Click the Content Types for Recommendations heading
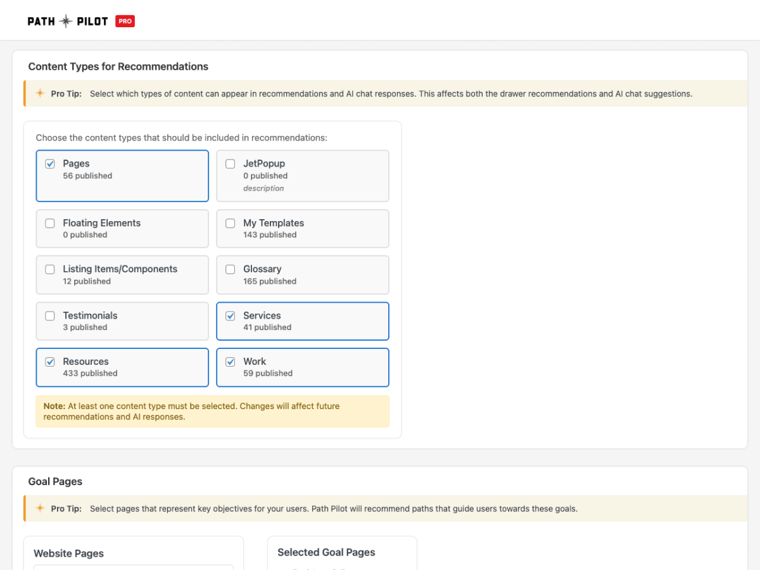The width and height of the screenshot is (760, 570). click(x=118, y=66)
